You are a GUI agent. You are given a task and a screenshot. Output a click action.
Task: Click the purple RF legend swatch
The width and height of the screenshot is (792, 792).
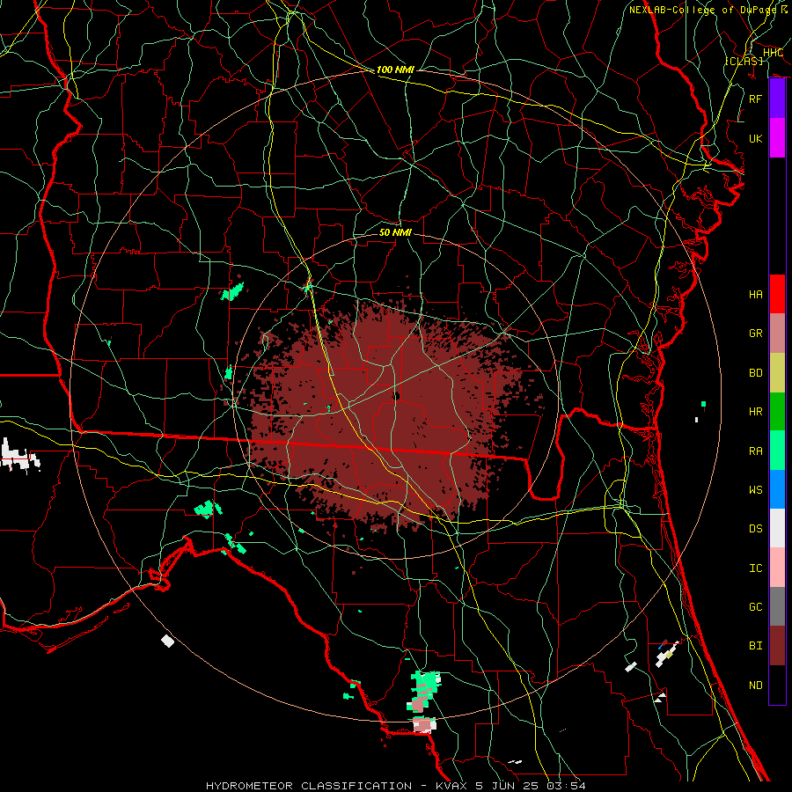777,99
